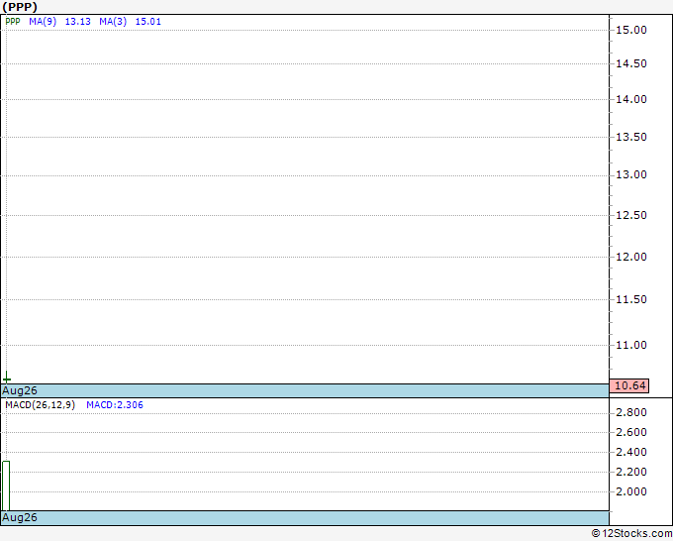Click the 14.50 price axis label
This screenshot has width=673, height=541.
point(631,63)
